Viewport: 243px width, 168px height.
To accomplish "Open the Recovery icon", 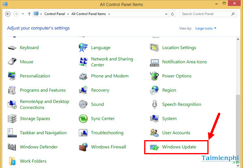I will point(83,90).
